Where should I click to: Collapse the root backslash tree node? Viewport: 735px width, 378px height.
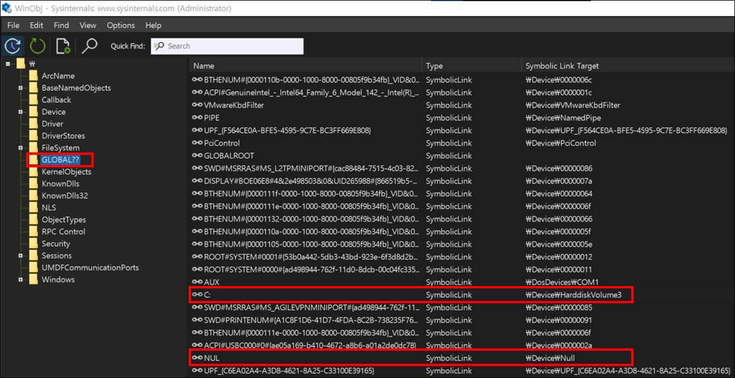(8, 63)
